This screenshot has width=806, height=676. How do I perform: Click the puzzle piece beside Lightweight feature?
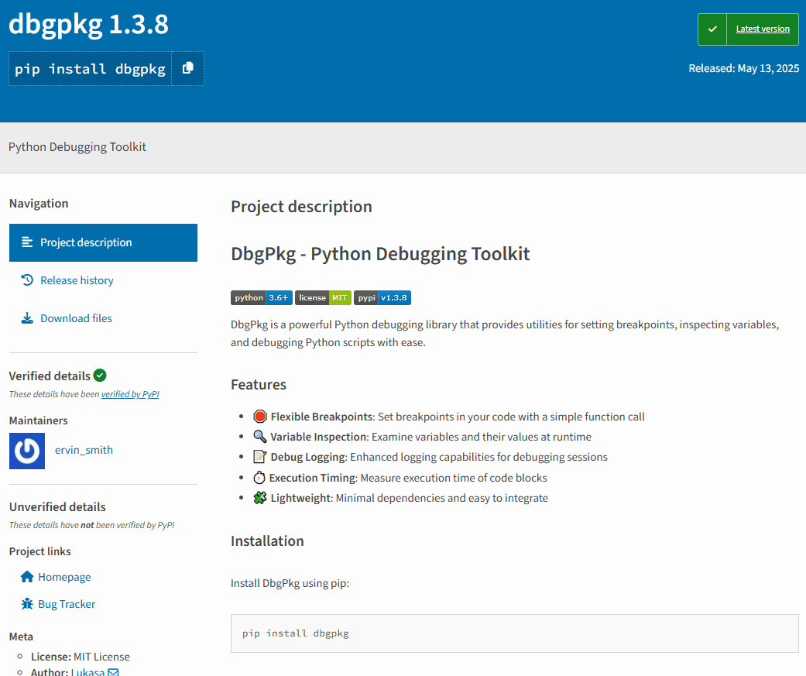[x=259, y=497]
